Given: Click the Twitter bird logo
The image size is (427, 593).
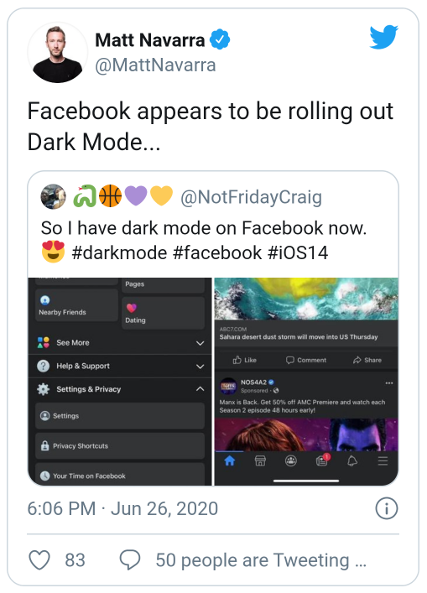Looking at the screenshot, I should tap(383, 37).
